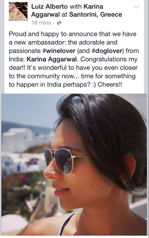Viewport: 149px width, 238px height.
Task: Click the pink flowers in the photo background
Action: click(23, 176)
